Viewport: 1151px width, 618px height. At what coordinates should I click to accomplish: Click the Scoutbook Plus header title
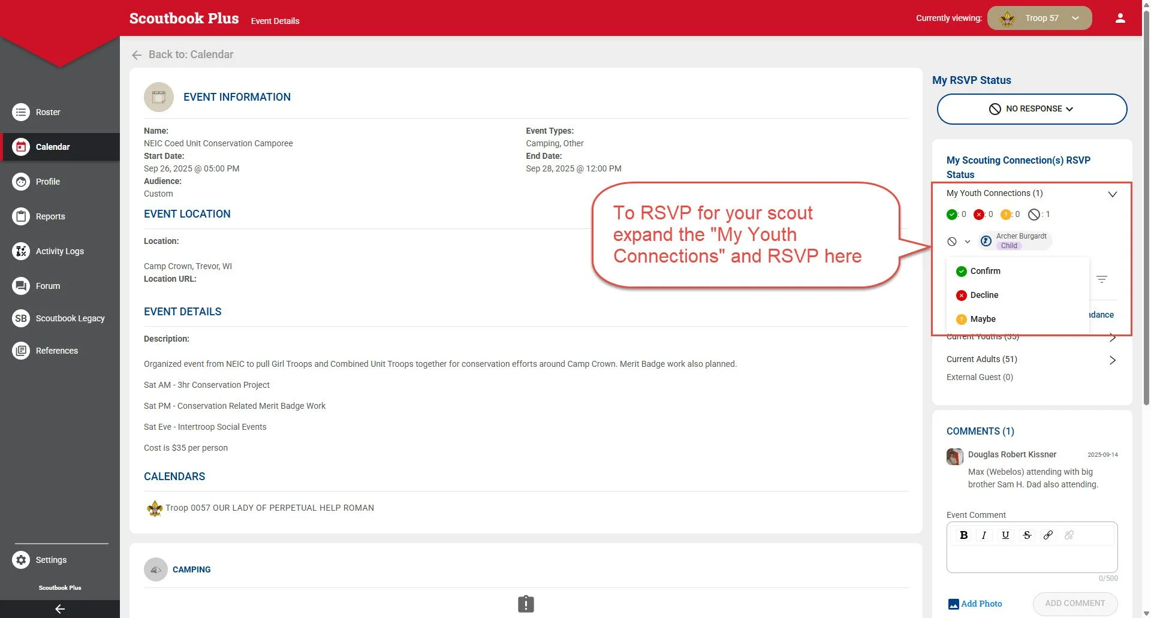[184, 18]
